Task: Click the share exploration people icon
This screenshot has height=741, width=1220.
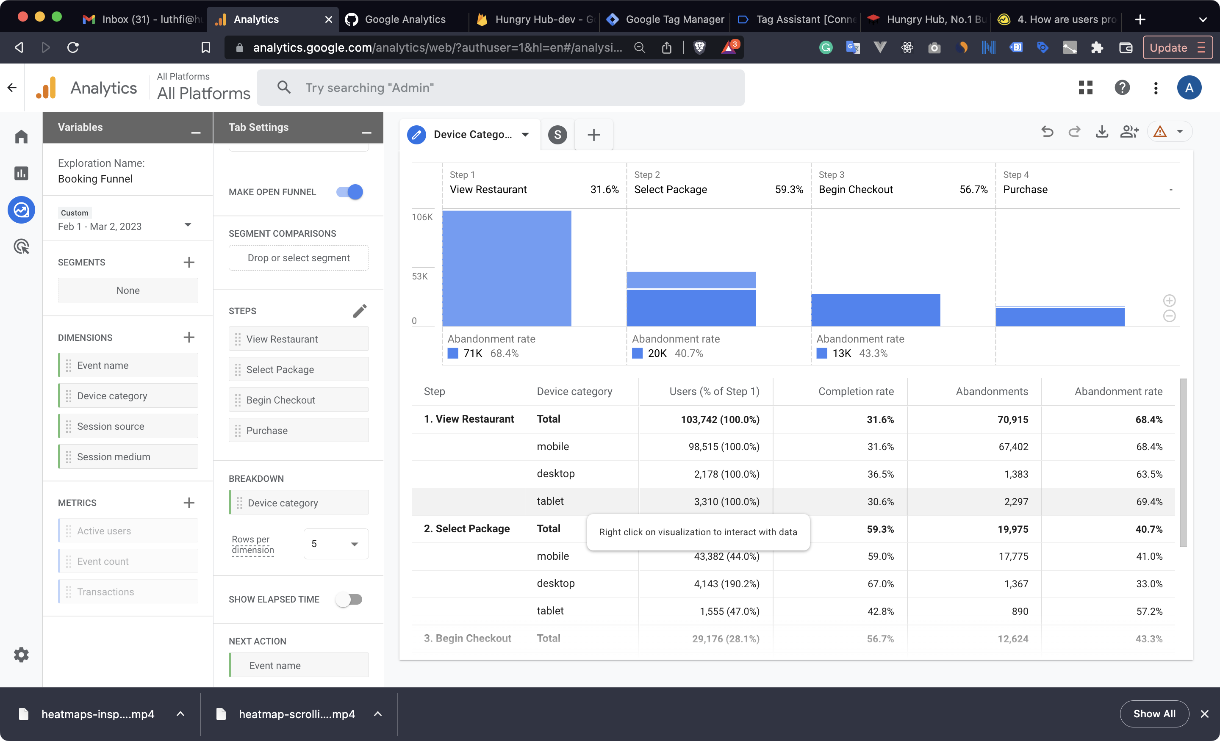Action: (x=1129, y=132)
